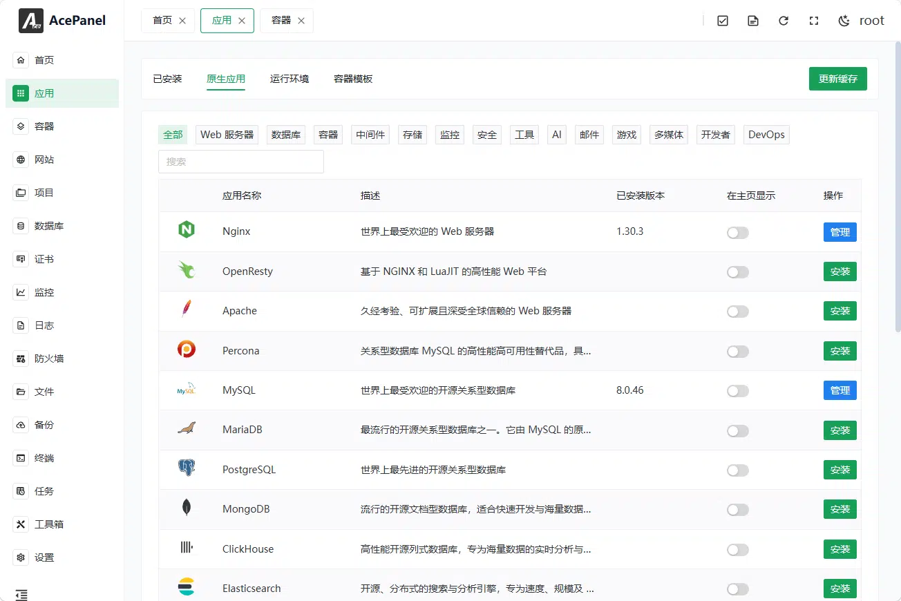Click the ClickHouse app logo

pyautogui.click(x=186, y=548)
